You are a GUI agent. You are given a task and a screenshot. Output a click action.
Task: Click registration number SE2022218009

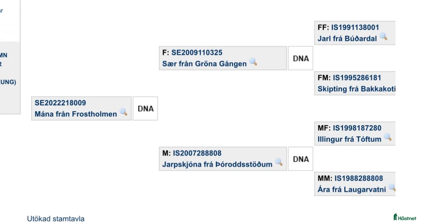[x=60, y=103]
